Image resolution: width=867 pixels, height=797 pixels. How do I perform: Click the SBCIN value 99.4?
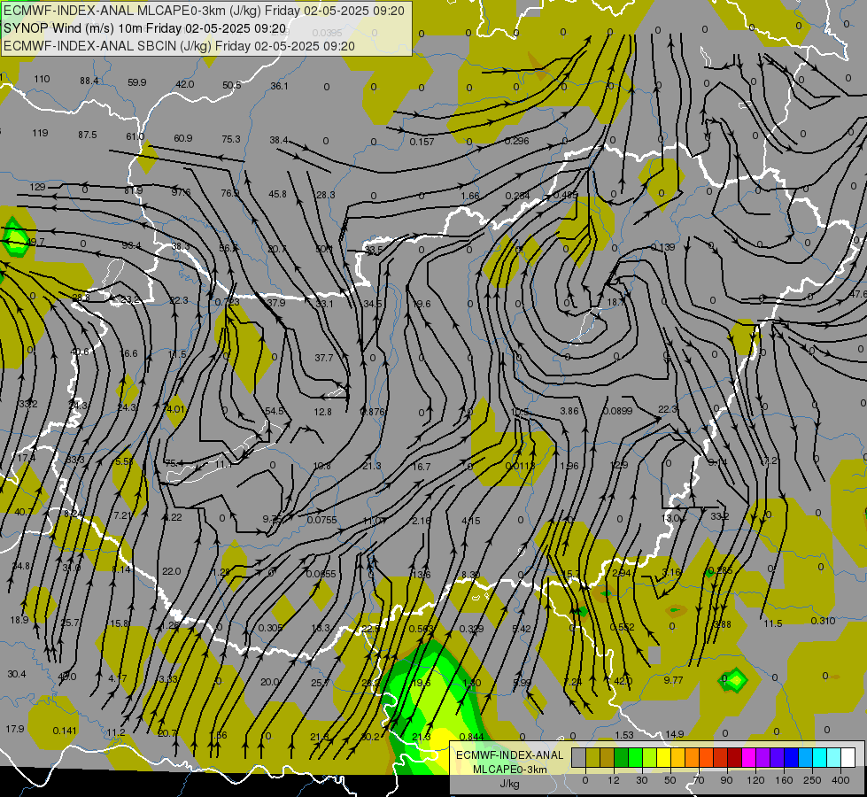coord(131,245)
